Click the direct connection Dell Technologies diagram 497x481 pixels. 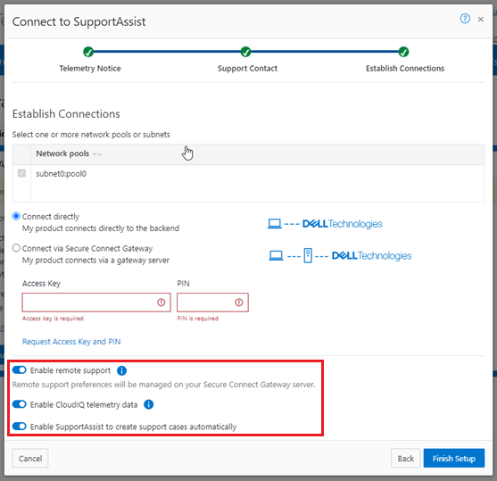tap(325, 224)
